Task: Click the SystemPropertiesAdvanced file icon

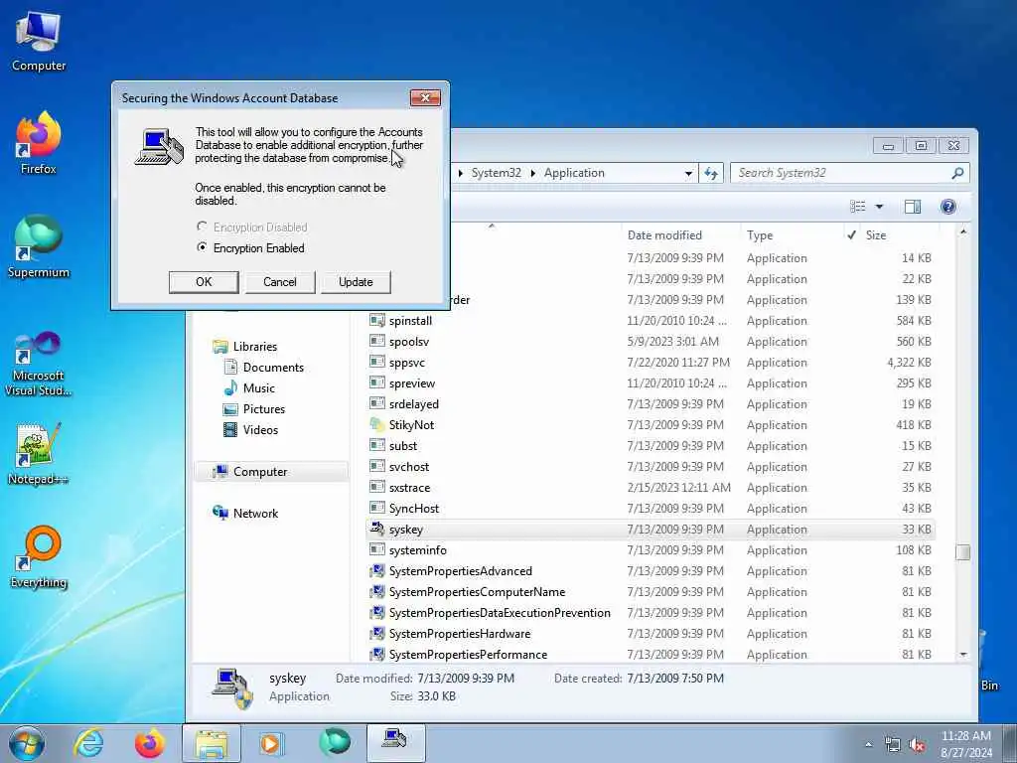Action: click(376, 571)
